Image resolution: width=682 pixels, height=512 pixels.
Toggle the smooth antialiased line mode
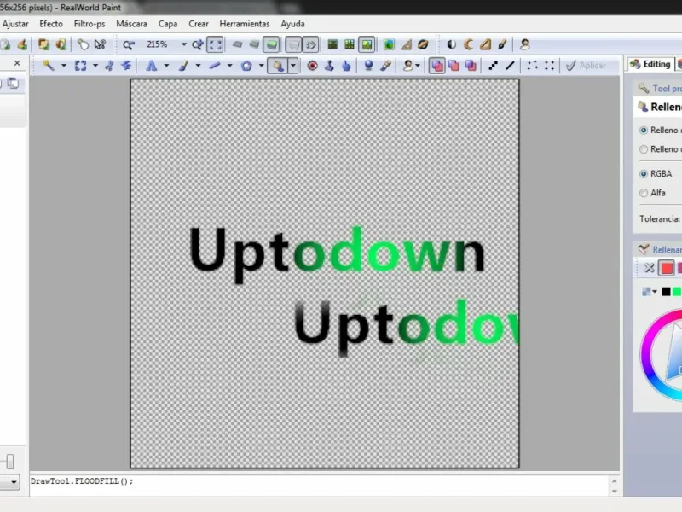click(510, 66)
